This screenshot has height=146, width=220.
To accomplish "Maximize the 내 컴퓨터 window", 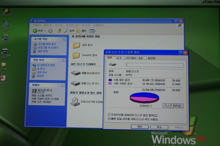I will coord(177,21).
